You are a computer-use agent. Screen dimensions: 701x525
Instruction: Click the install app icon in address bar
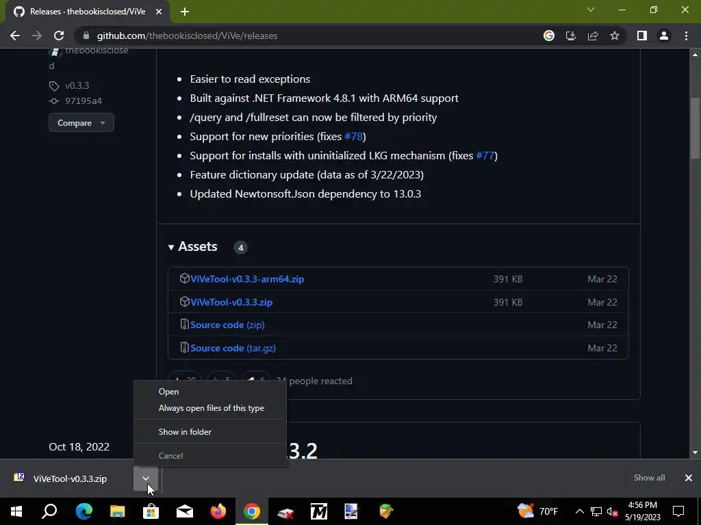coord(571,36)
